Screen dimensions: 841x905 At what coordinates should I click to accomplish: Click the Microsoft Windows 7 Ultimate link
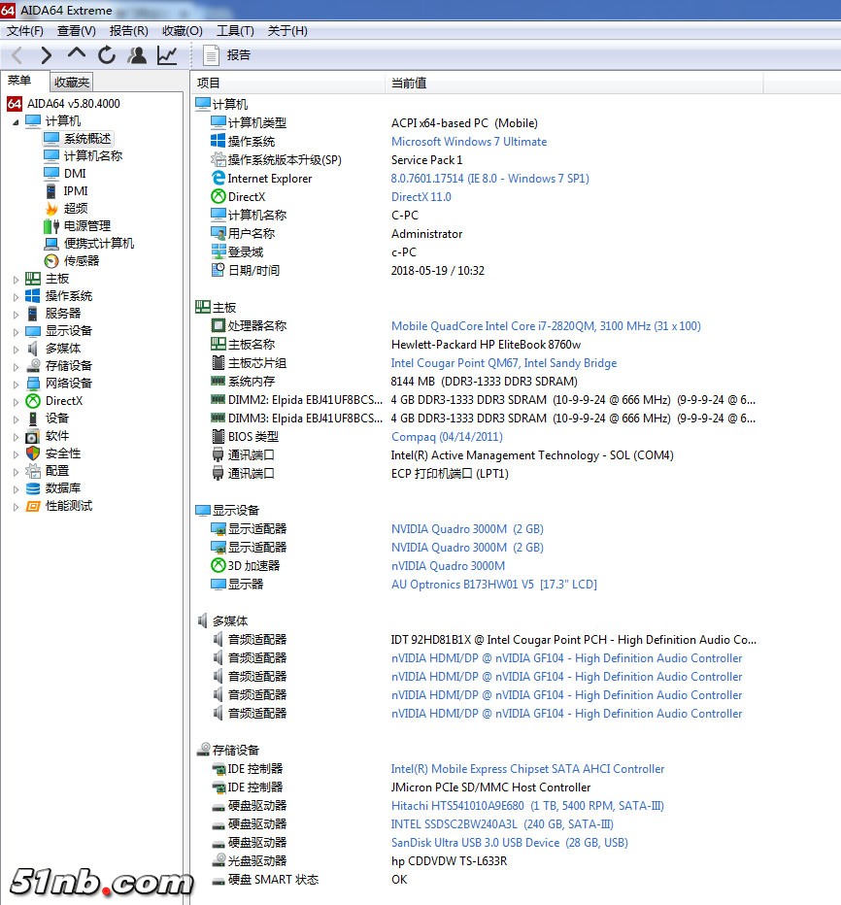(468, 142)
